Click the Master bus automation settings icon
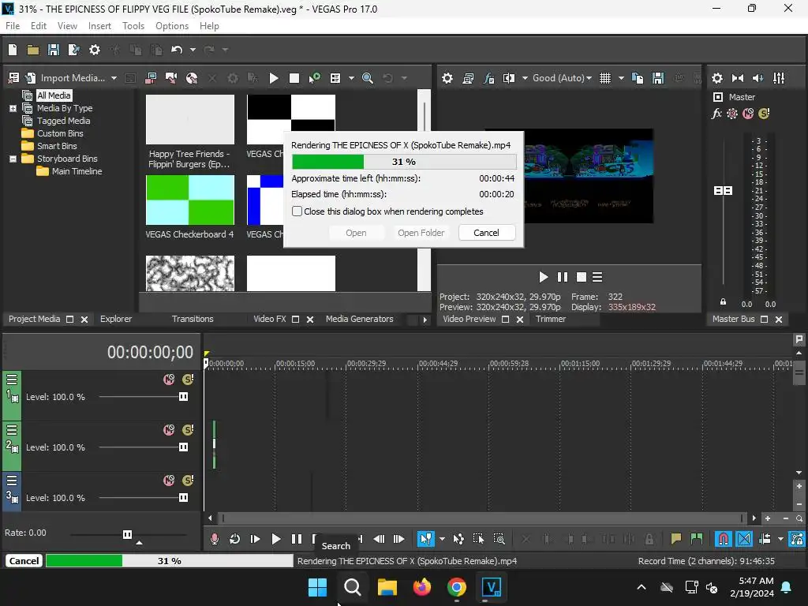Screen dimensions: 808x606 731,114
